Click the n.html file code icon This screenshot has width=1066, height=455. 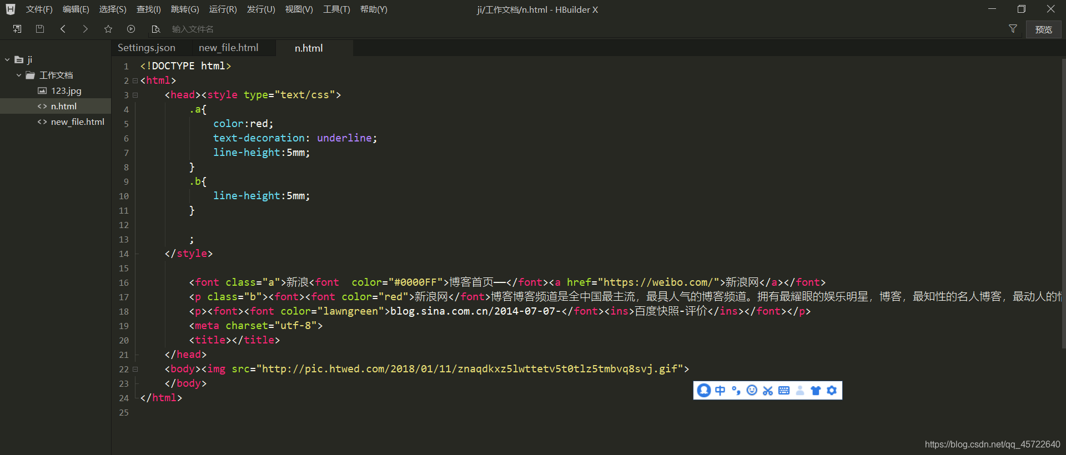click(x=42, y=106)
